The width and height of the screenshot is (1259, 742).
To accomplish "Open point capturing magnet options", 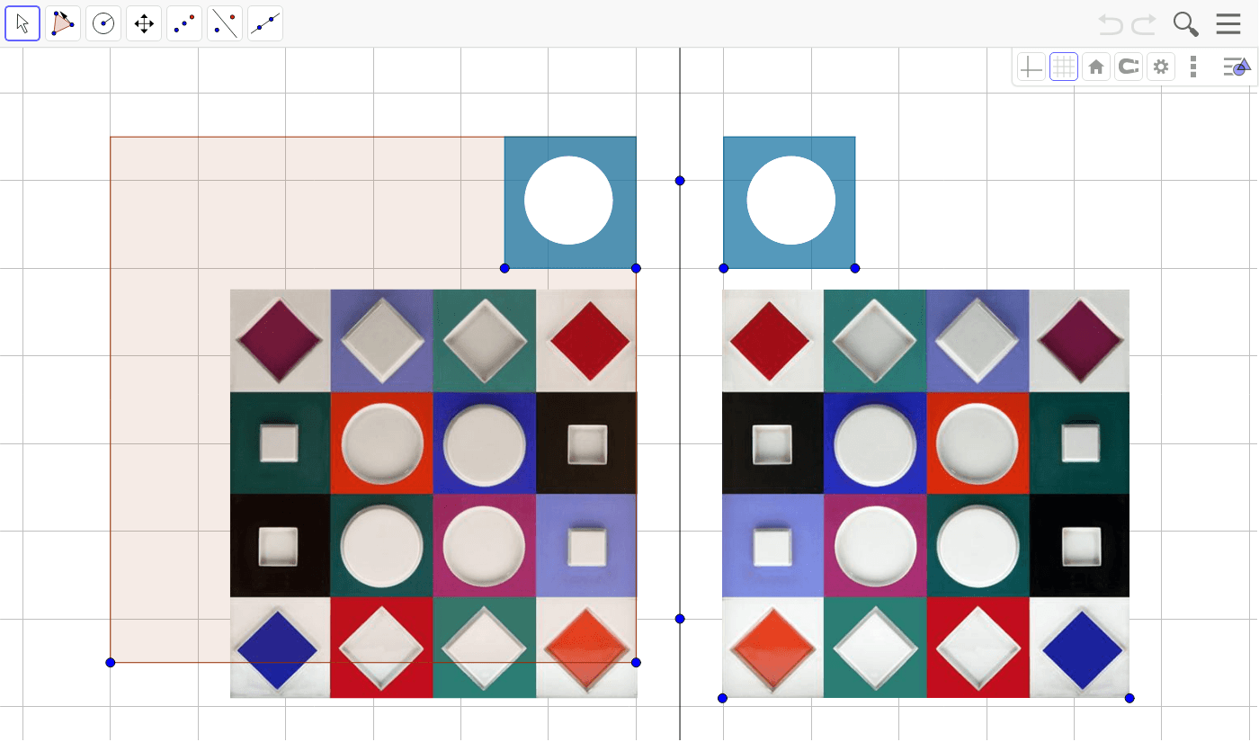I will [1129, 67].
